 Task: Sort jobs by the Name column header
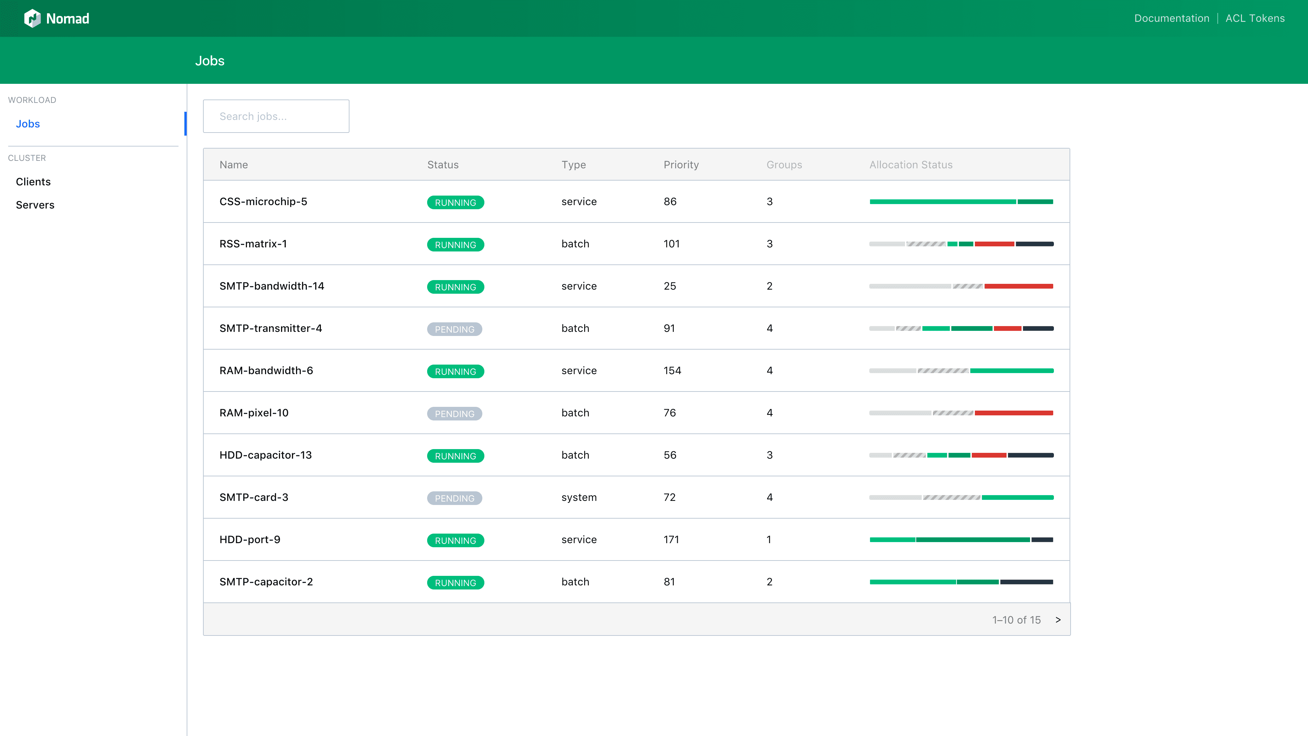(234, 165)
